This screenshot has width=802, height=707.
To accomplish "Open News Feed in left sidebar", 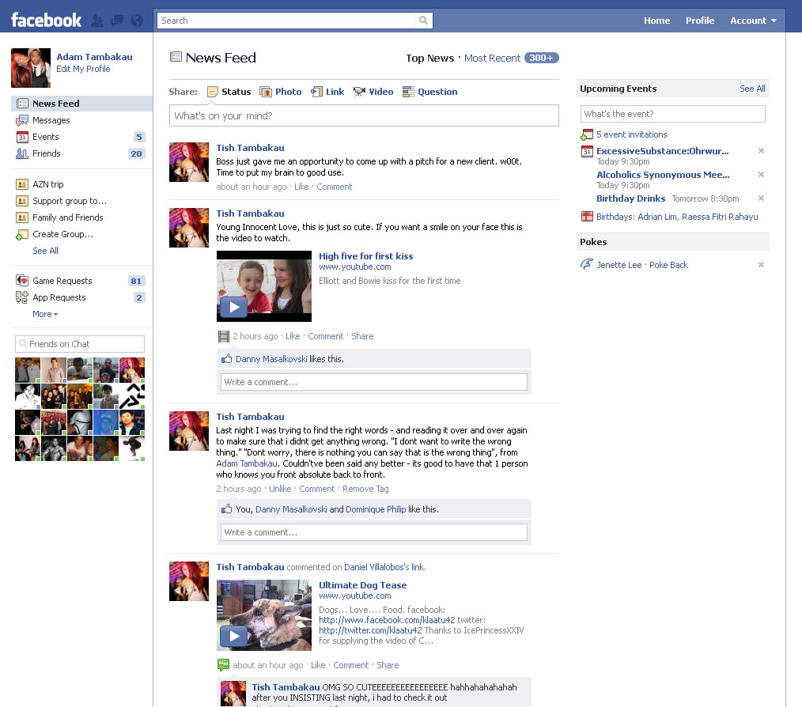I will [x=81, y=104].
